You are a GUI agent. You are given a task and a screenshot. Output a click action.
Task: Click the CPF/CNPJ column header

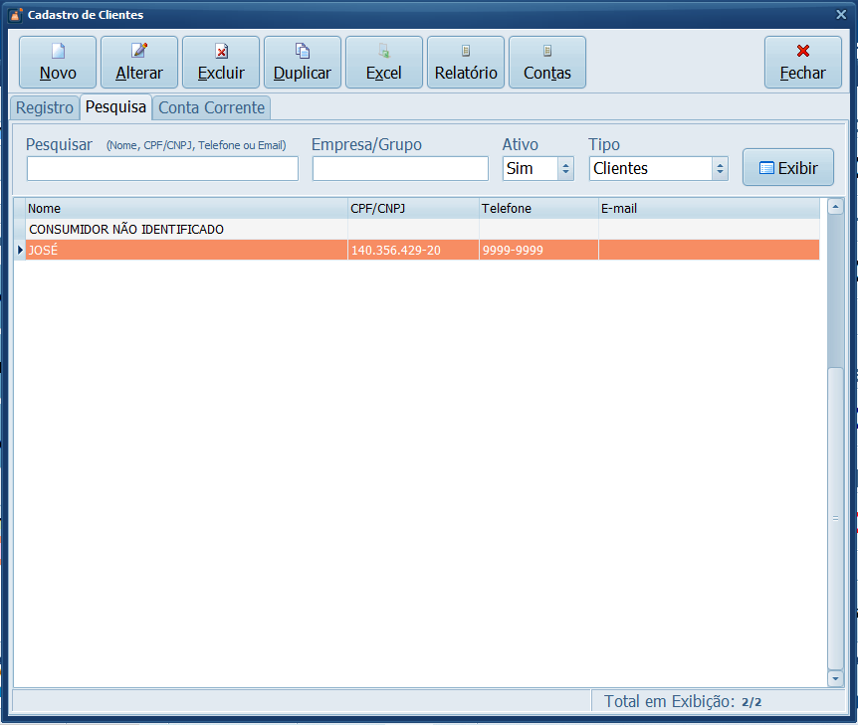pyautogui.click(x=413, y=208)
